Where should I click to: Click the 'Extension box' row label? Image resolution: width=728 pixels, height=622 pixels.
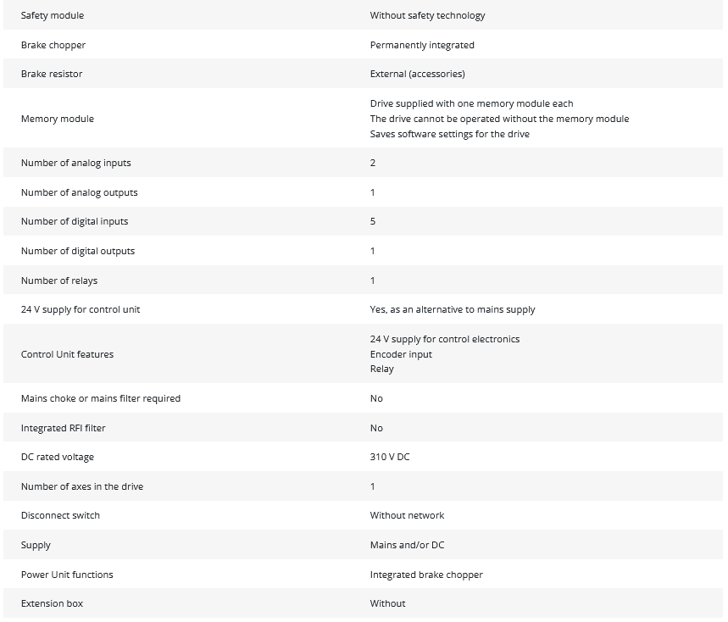click(x=52, y=603)
